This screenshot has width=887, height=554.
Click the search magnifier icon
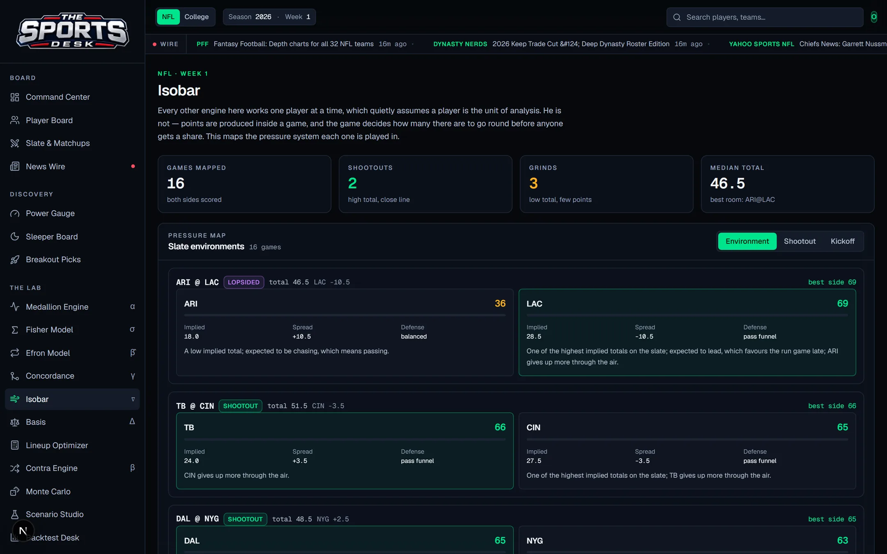(x=677, y=17)
